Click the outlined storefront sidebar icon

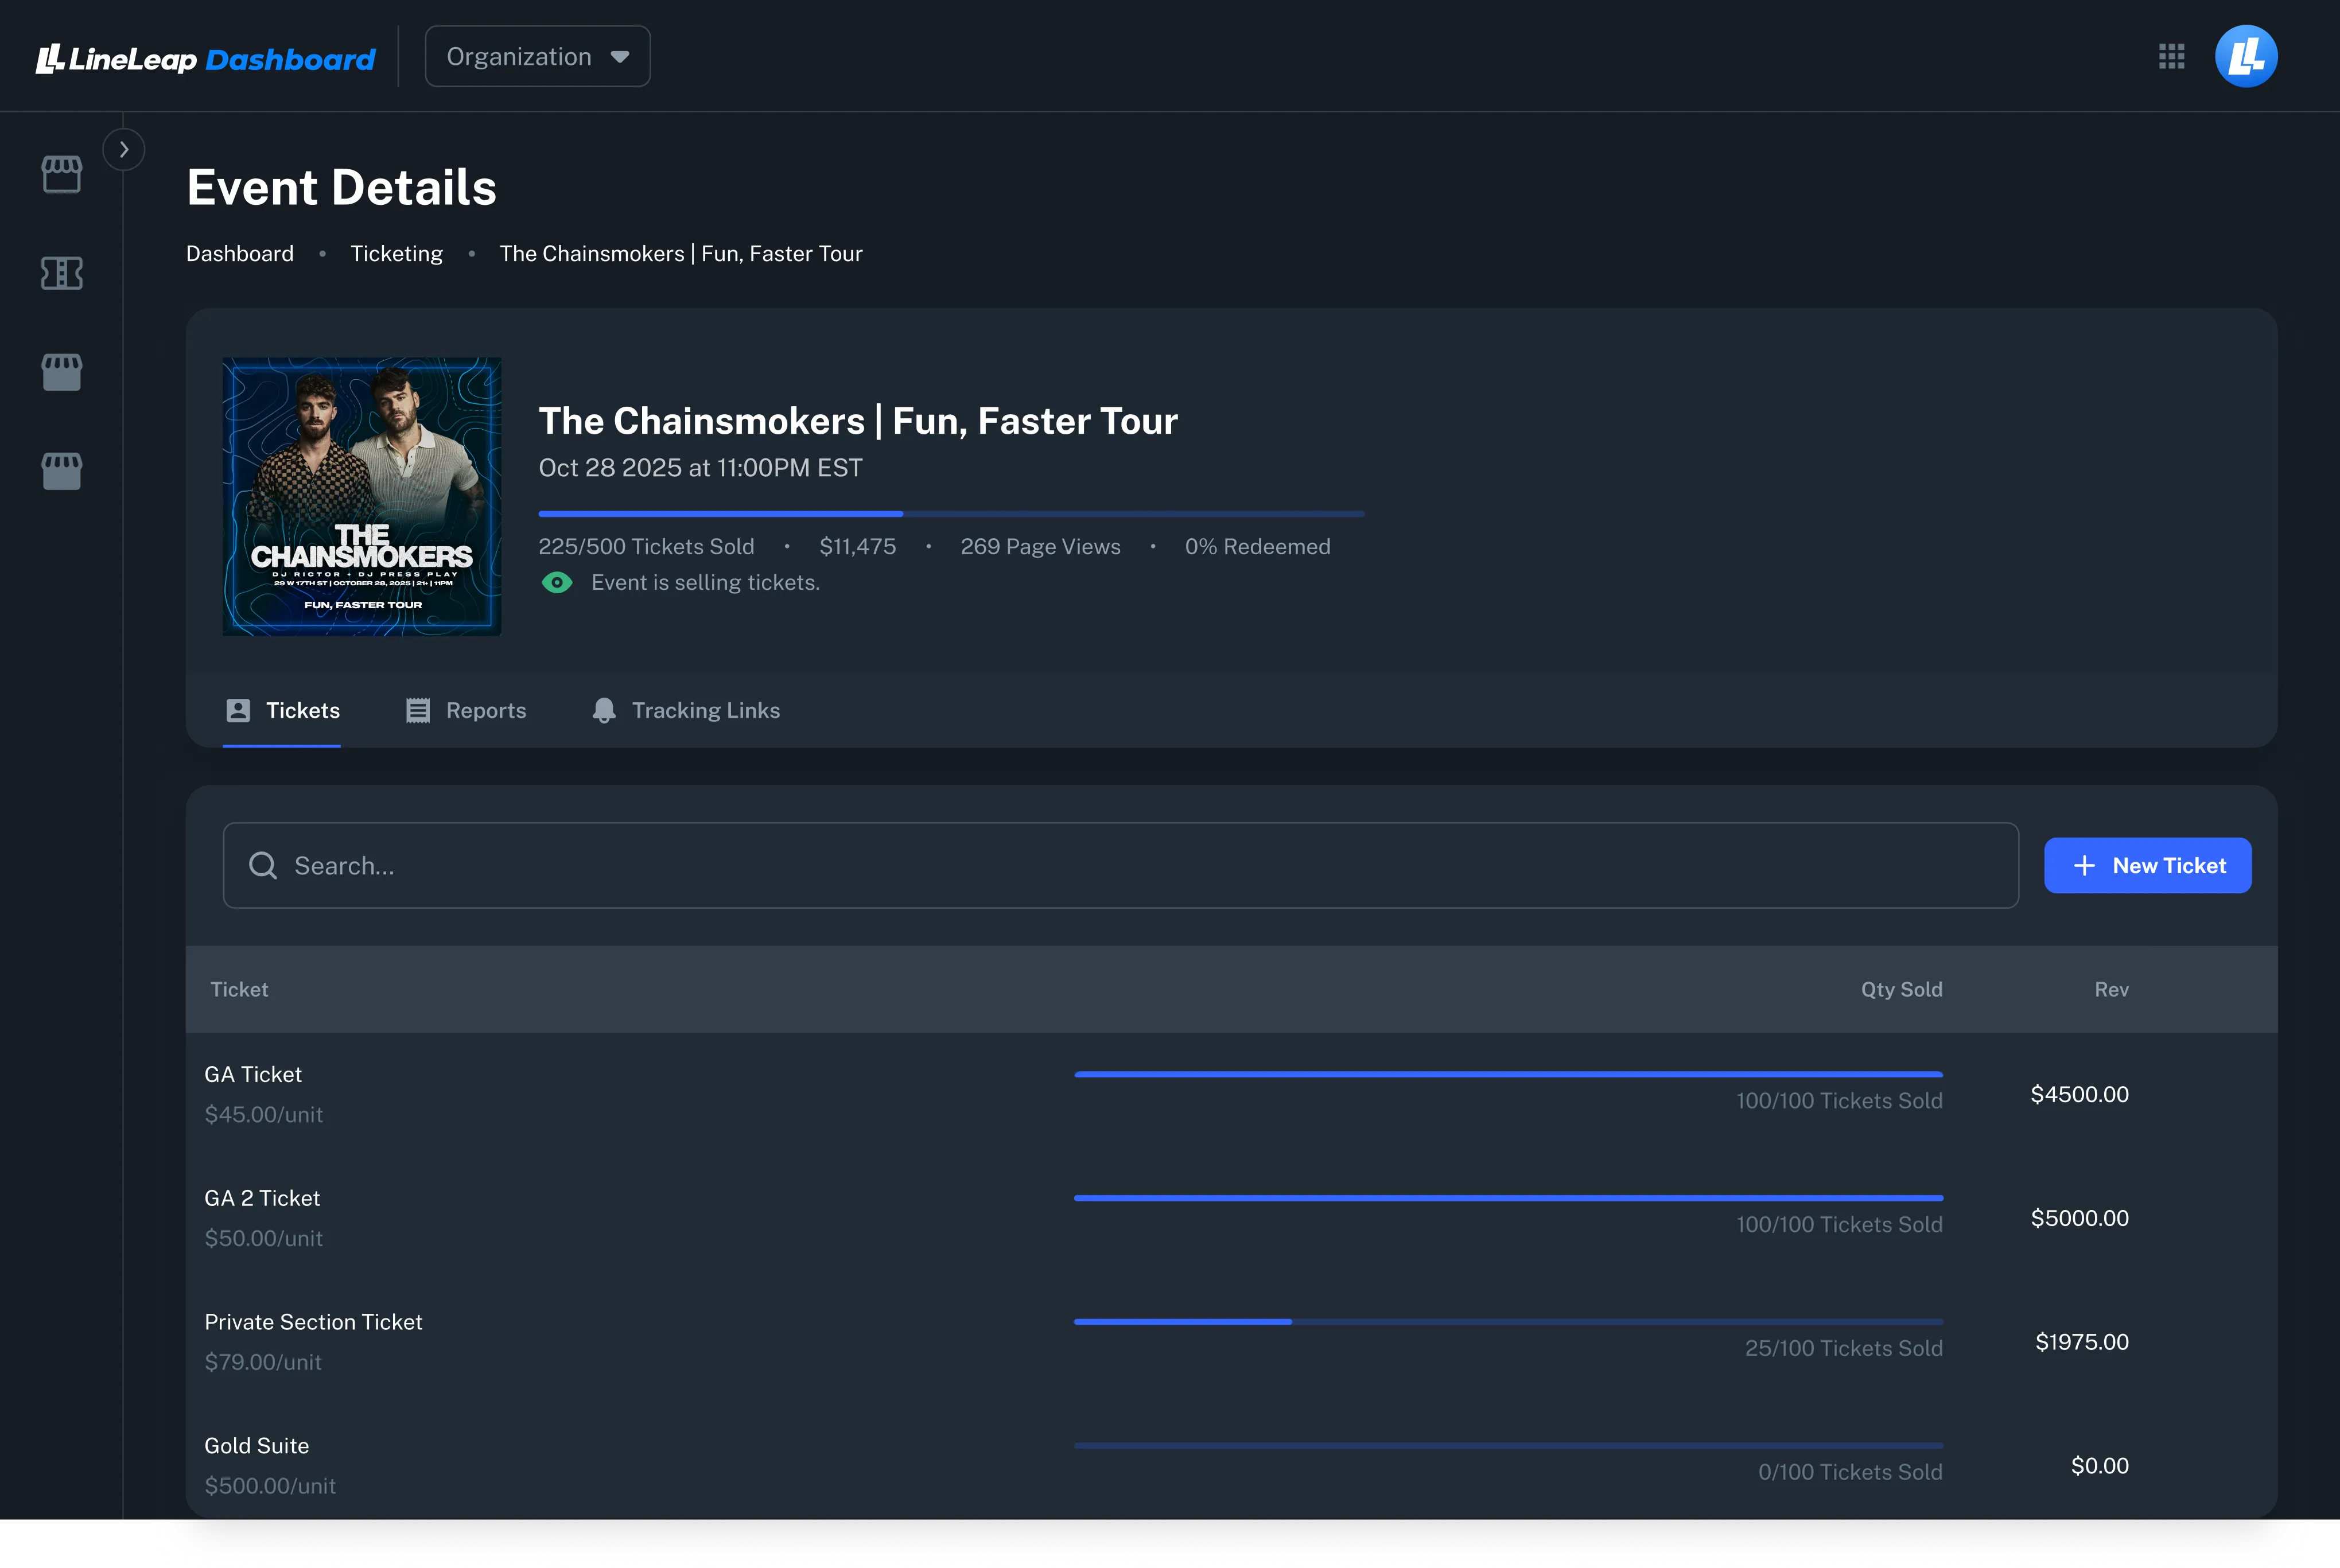[x=61, y=174]
